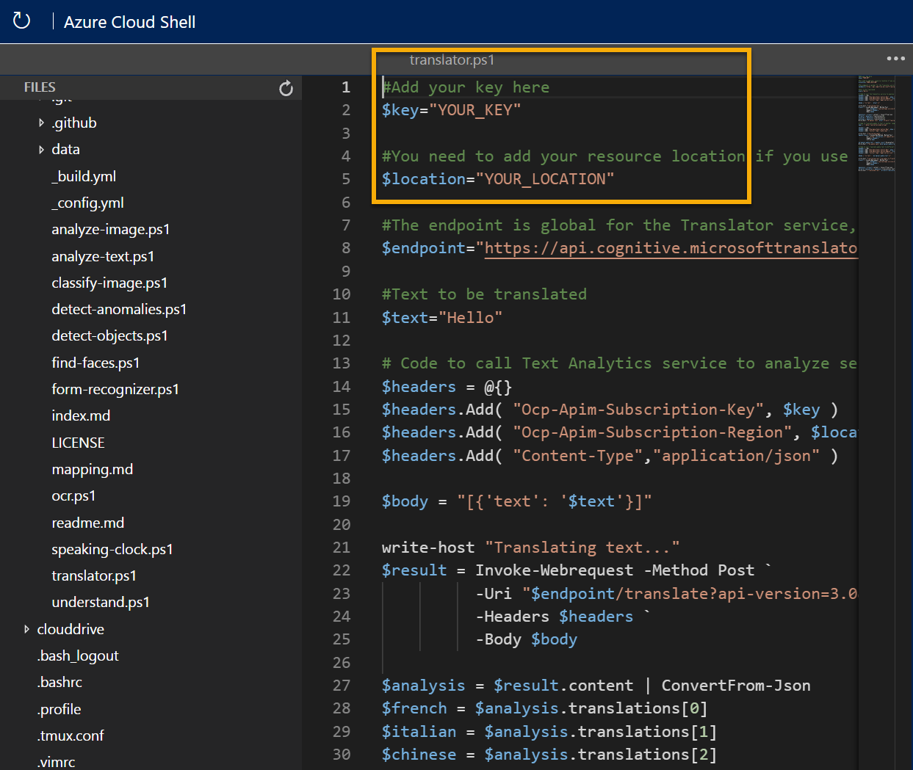913x770 pixels.
Task: Place cursor in YOUR_KEY string value
Action: coord(474,110)
